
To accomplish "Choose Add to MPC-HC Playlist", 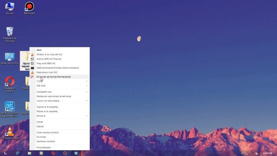I will (60, 59).
